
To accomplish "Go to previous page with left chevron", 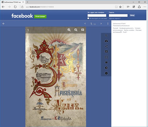I will [85, 23].
